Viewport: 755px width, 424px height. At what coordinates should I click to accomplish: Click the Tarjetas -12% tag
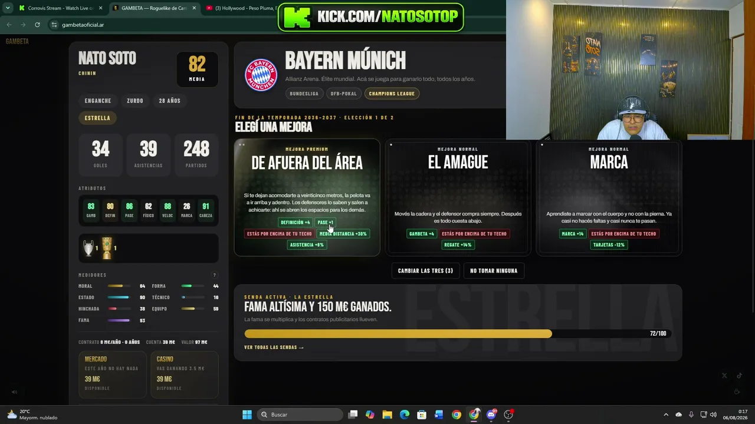(609, 245)
